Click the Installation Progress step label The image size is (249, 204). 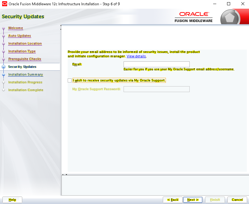tap(25, 82)
